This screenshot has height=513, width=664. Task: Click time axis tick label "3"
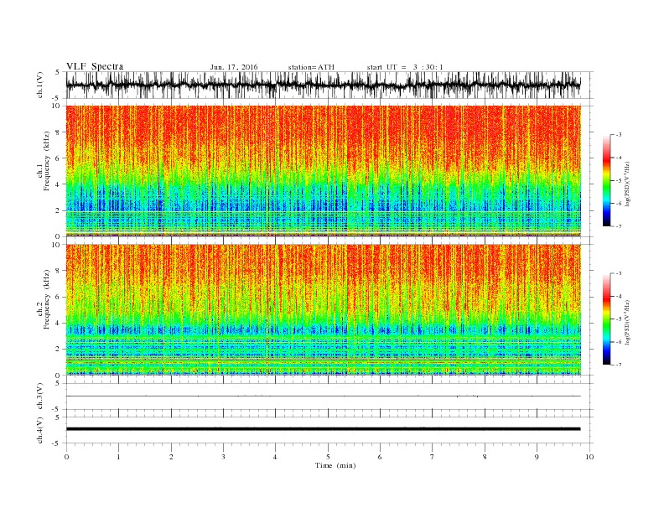click(223, 457)
